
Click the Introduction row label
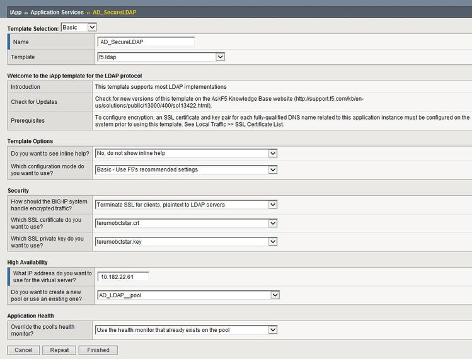[26, 87]
